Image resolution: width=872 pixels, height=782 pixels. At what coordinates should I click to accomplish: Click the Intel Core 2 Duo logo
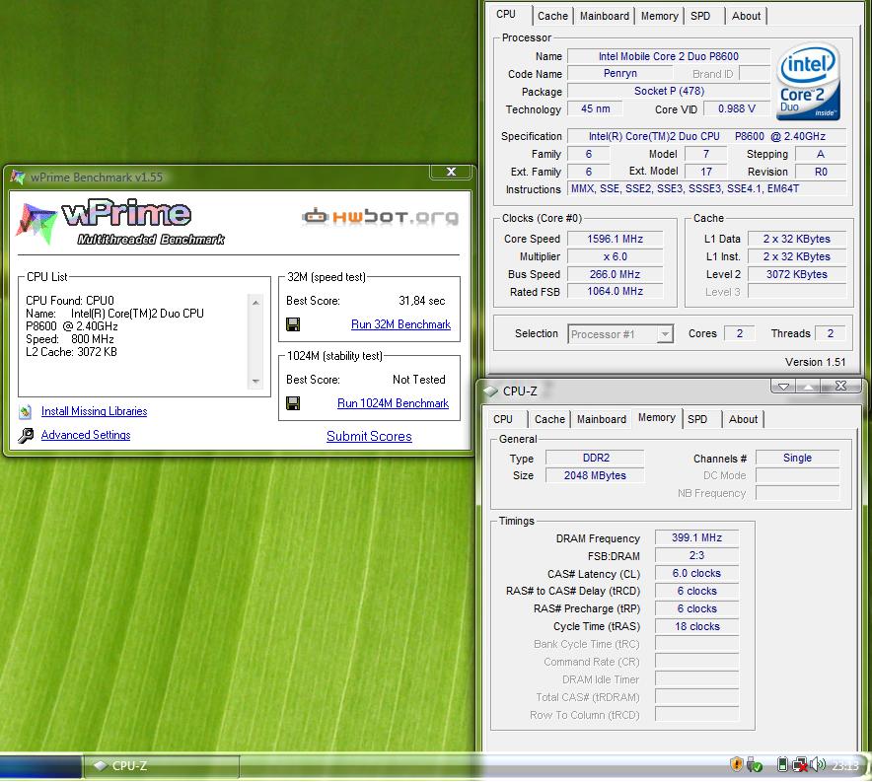tap(808, 82)
